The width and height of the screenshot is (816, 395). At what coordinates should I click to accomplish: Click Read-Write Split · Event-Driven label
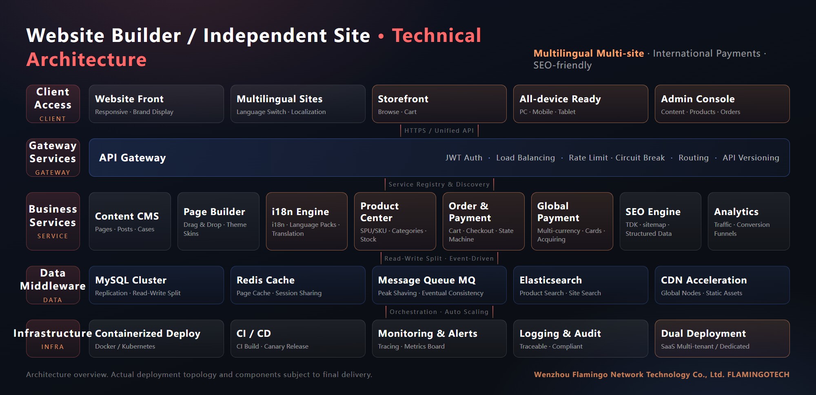(x=439, y=259)
